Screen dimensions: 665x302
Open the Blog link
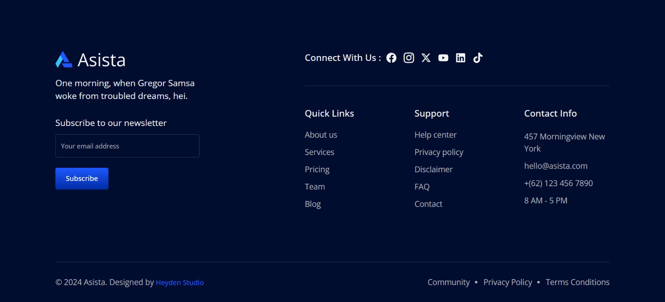click(313, 204)
